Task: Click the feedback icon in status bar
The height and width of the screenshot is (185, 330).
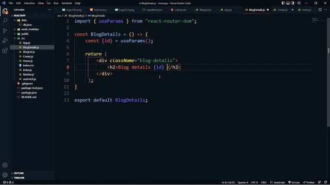Action: point(319,182)
